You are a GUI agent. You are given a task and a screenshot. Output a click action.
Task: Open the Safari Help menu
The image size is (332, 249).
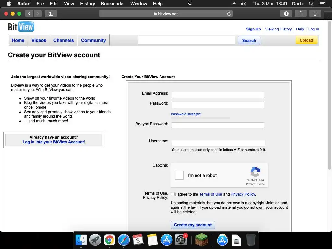coord(158,4)
